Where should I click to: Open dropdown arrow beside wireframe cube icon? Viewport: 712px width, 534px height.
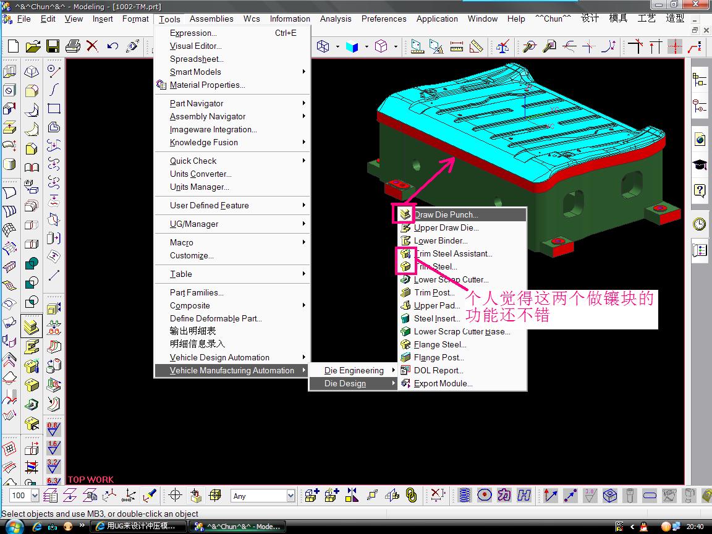(337, 46)
